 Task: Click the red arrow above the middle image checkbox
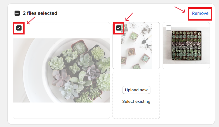[129, 16]
